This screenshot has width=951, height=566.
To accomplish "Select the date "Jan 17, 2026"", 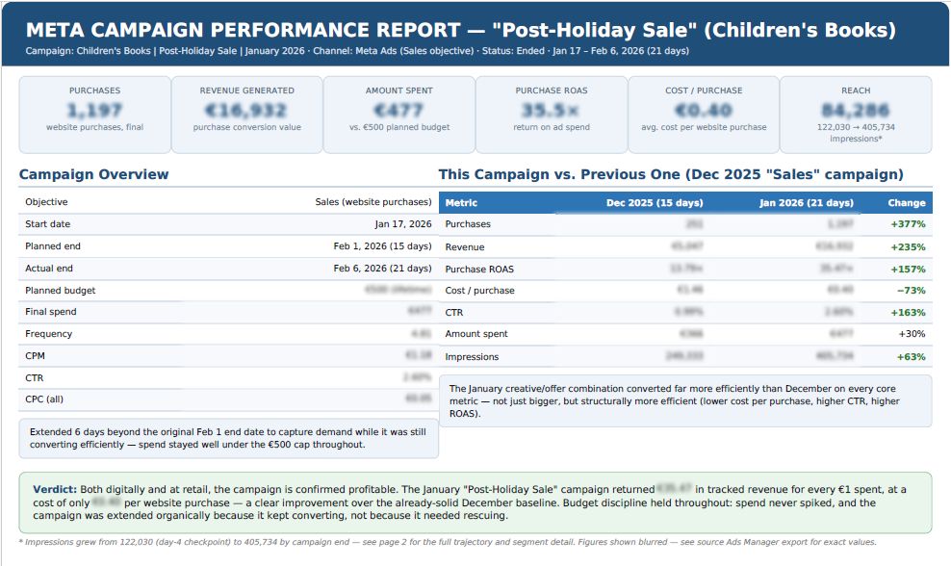I will pyautogui.click(x=403, y=224).
